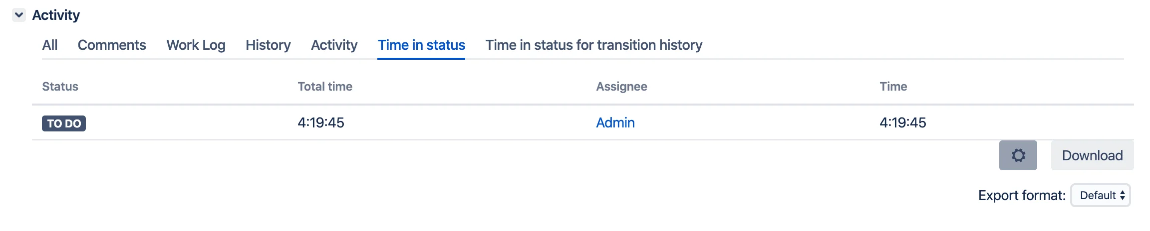Click the Assignee column header
The width and height of the screenshot is (1150, 231).
pos(621,87)
